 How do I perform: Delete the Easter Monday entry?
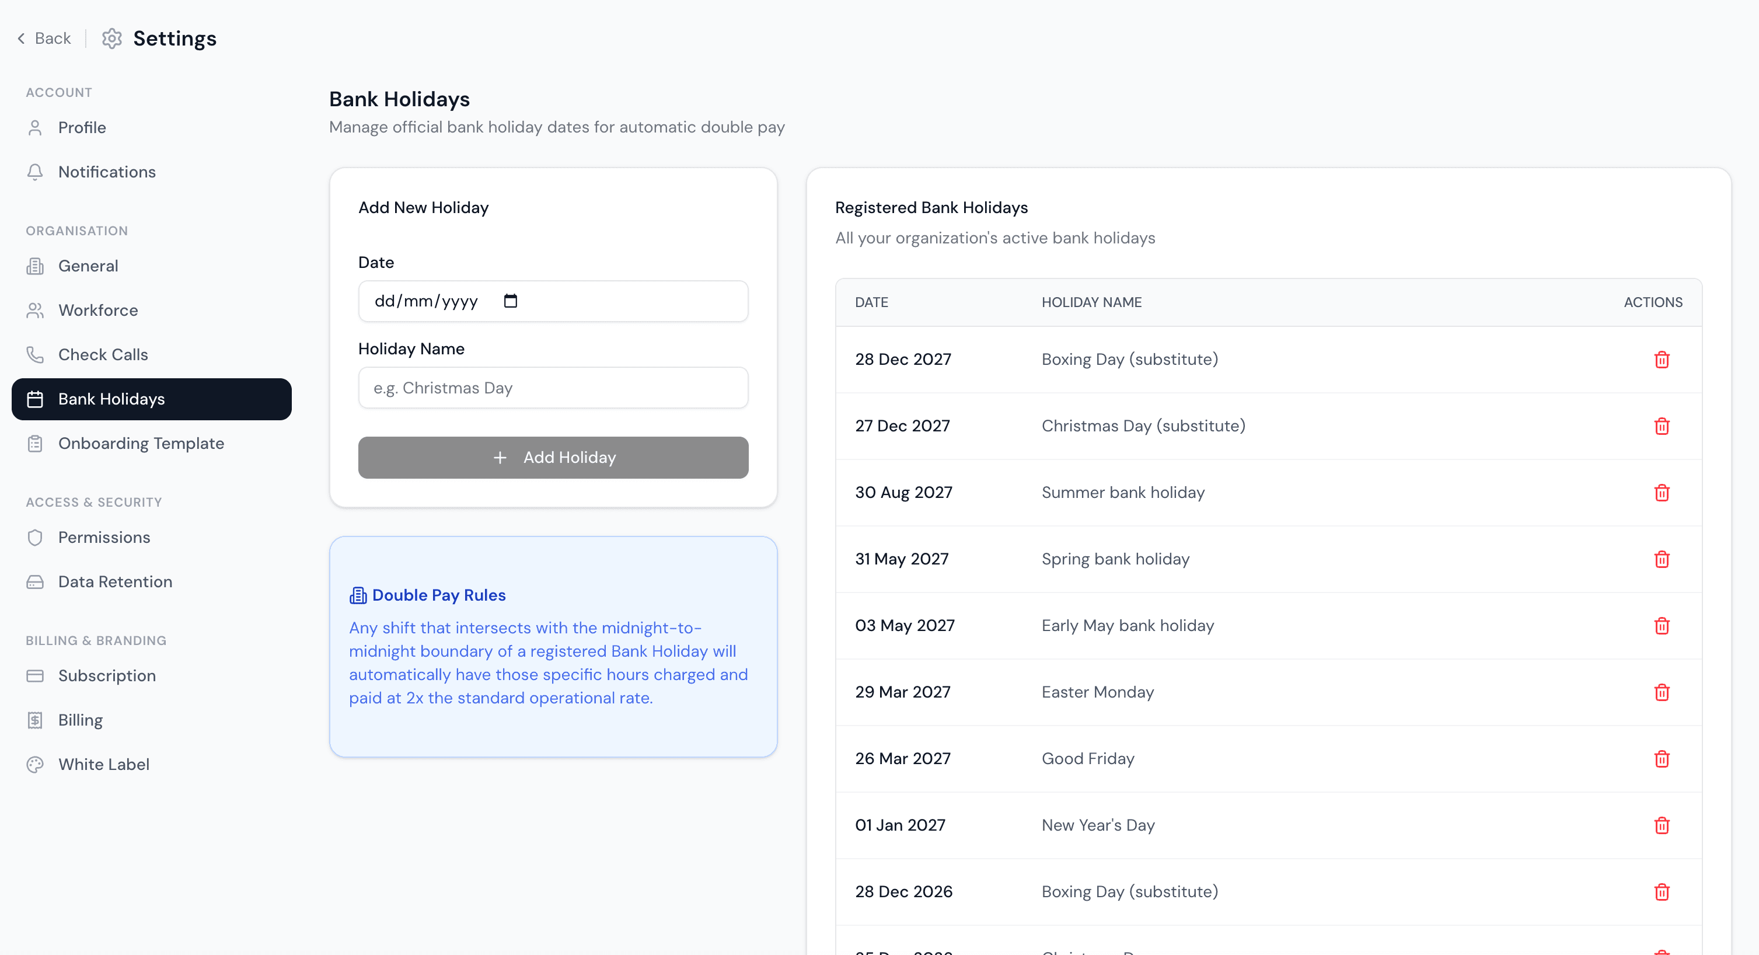pos(1662,692)
